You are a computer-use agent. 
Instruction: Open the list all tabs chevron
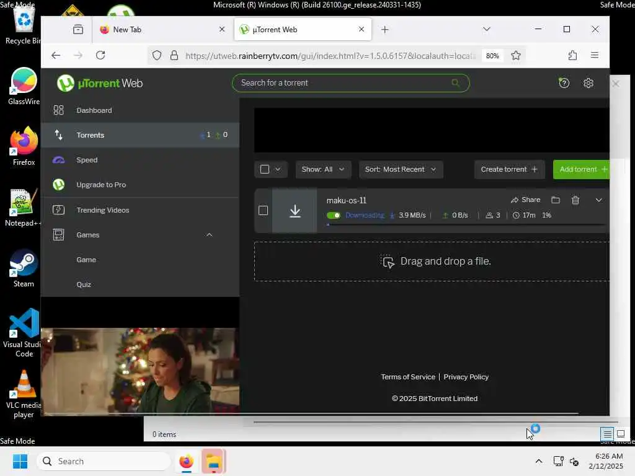487,29
